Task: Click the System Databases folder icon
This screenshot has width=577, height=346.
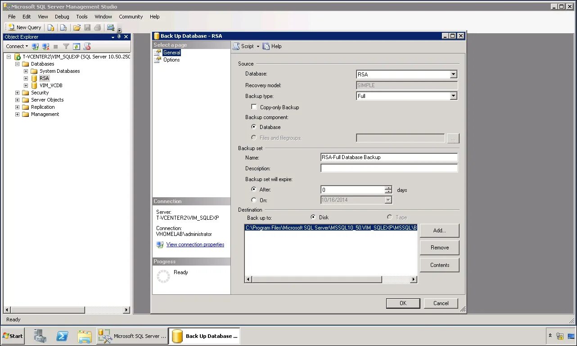Action: [x=34, y=71]
